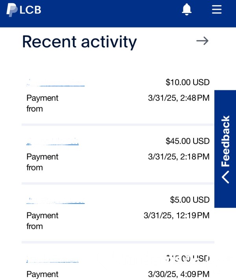Click the 3/31/25, 12:19 PM timestamp
The image size is (236, 280).
[177, 216]
